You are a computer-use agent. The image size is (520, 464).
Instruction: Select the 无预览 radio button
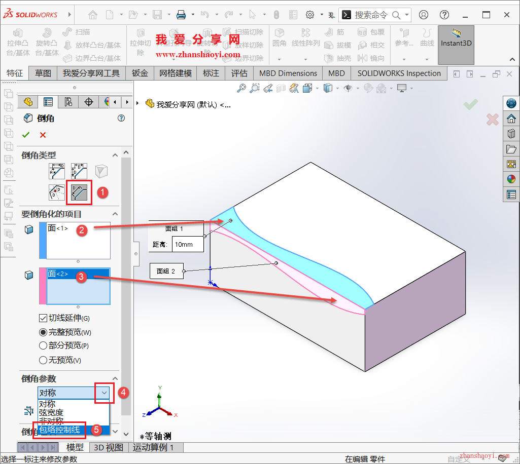pyautogui.click(x=43, y=360)
